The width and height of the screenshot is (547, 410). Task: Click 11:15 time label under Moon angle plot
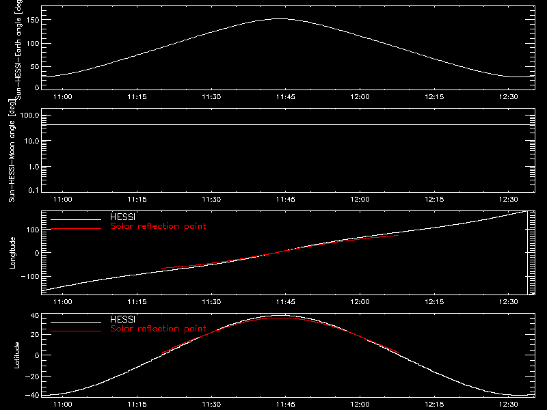coord(137,200)
